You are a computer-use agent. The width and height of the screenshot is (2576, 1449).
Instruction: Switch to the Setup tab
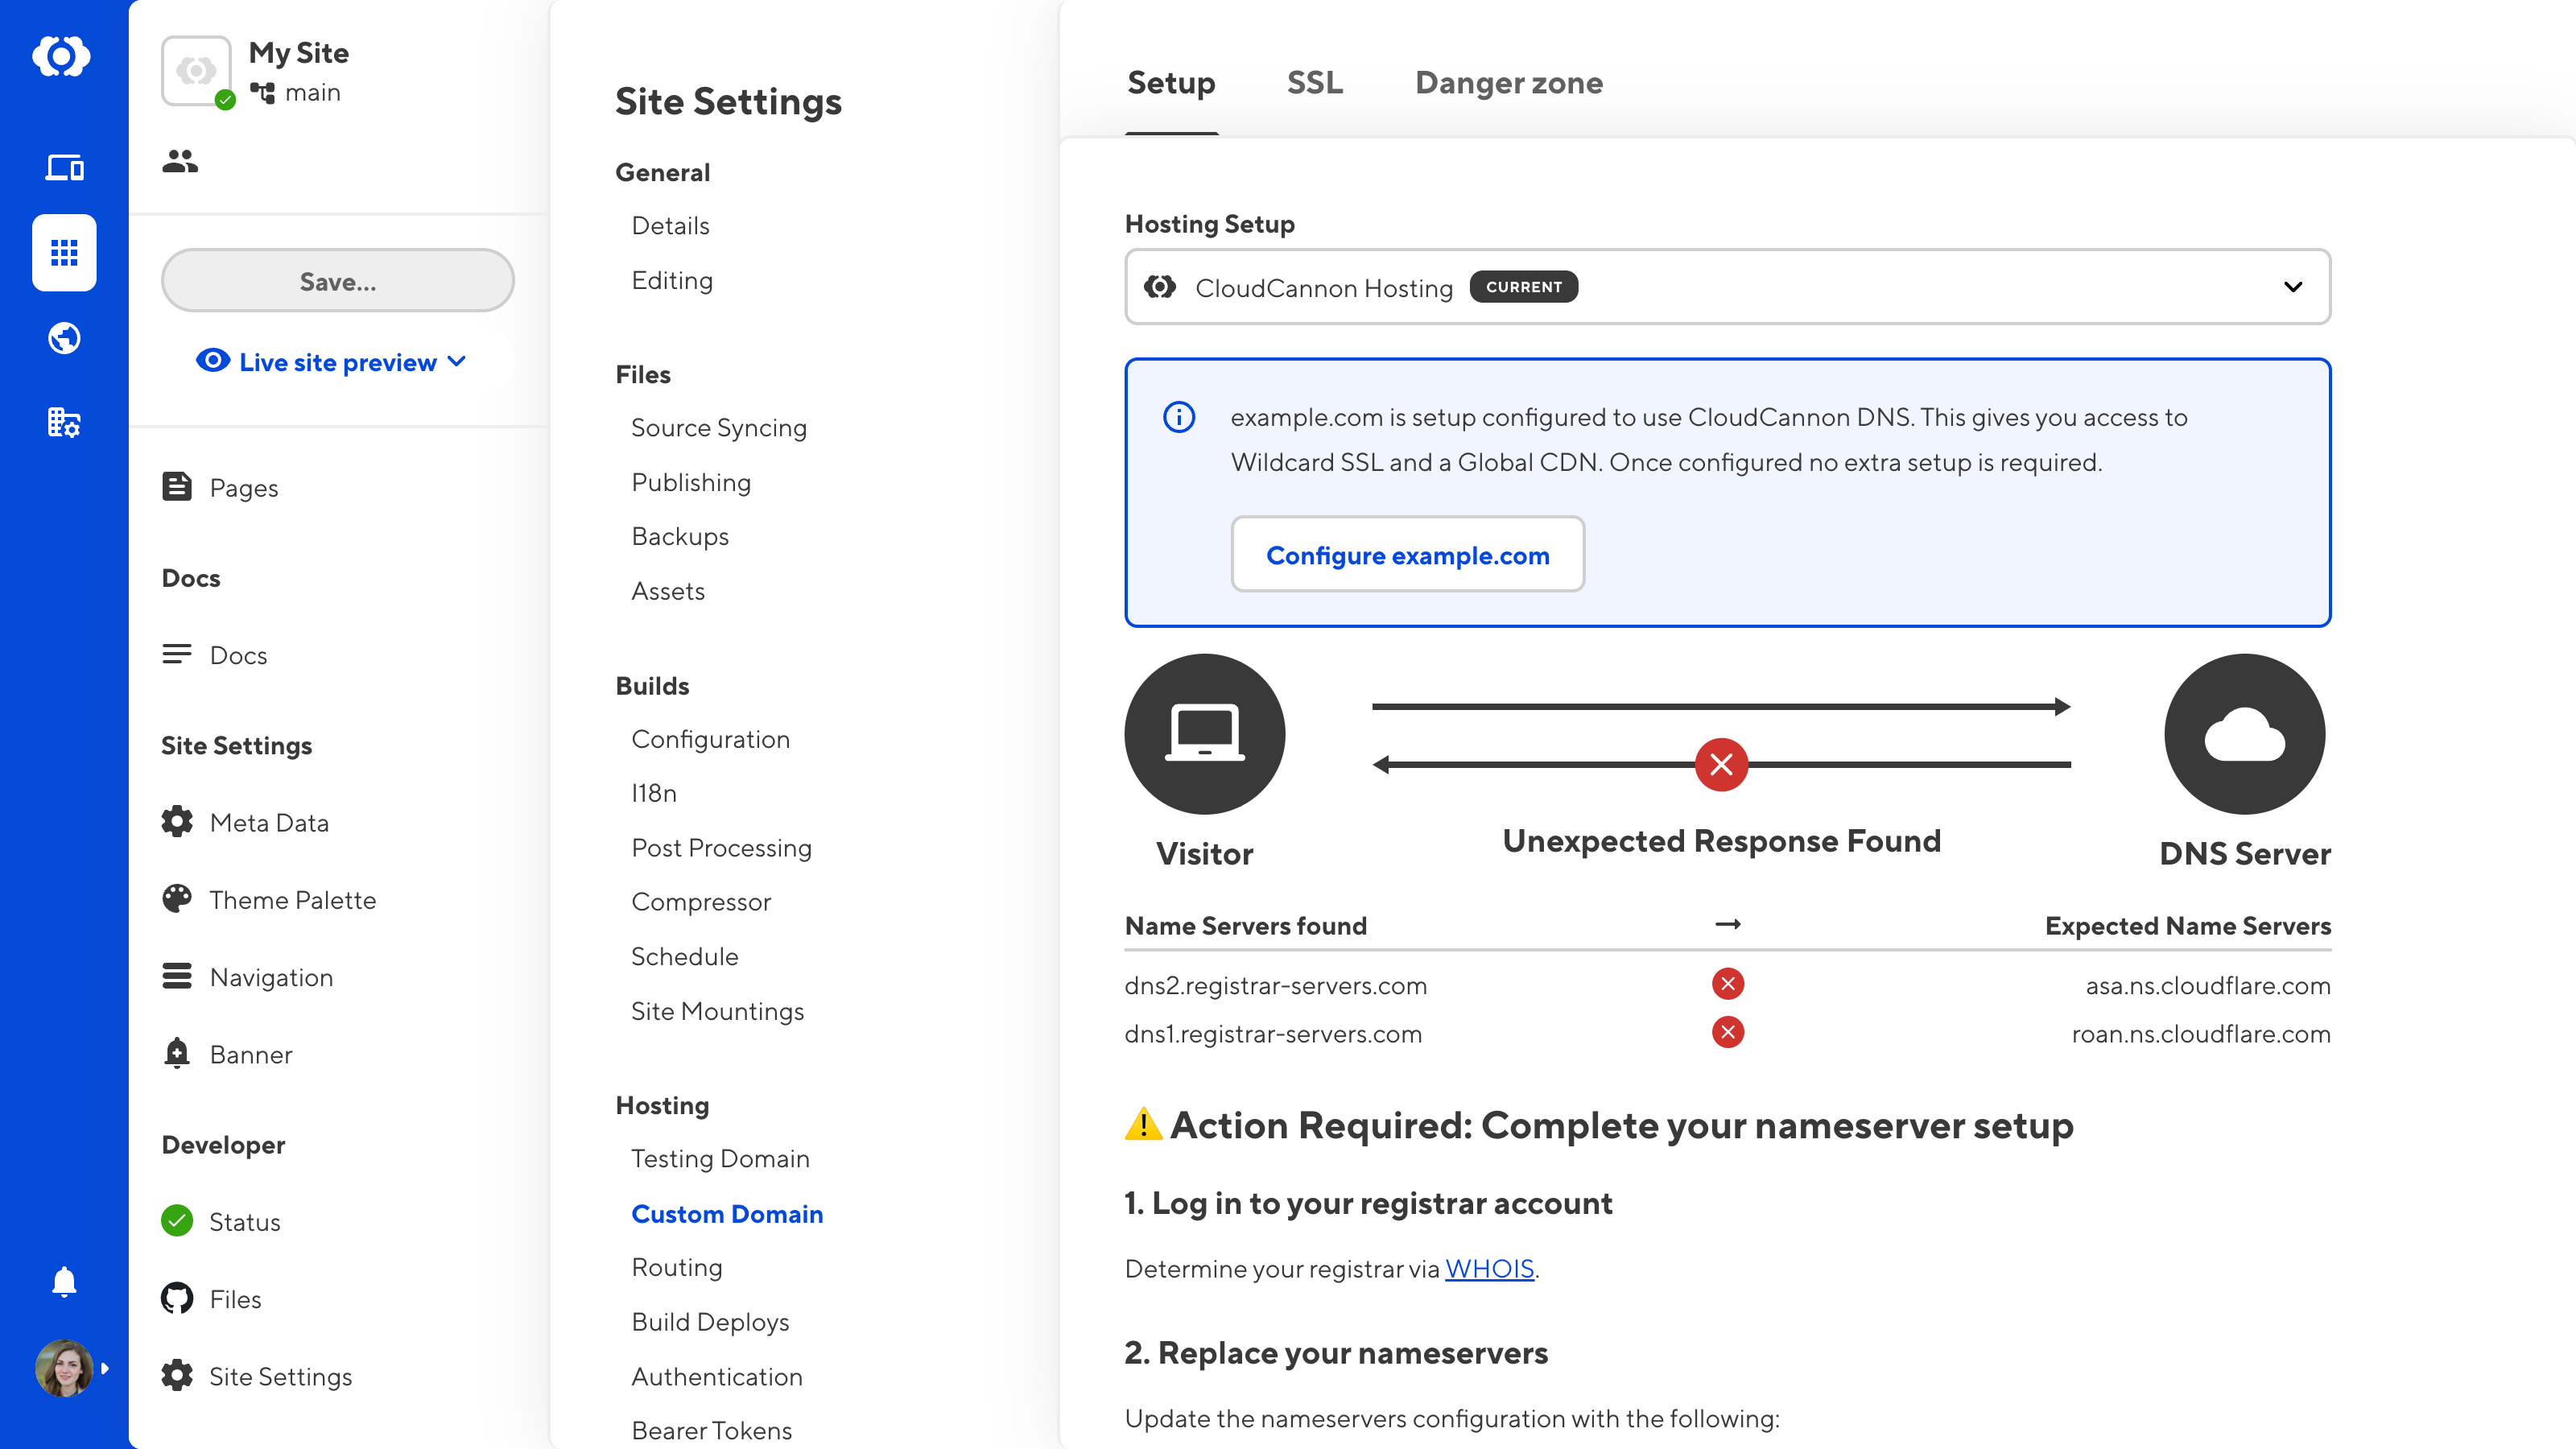click(1171, 83)
